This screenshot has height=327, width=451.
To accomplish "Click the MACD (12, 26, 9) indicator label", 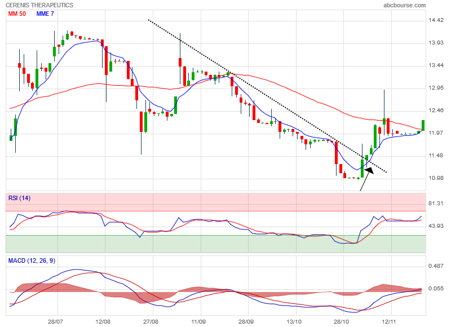I will coord(32,261).
